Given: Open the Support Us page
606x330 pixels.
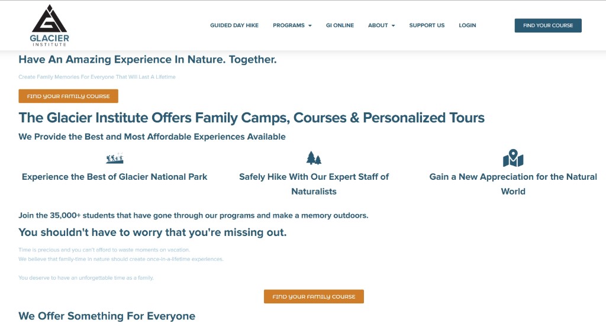Looking at the screenshot, I should coord(427,25).
